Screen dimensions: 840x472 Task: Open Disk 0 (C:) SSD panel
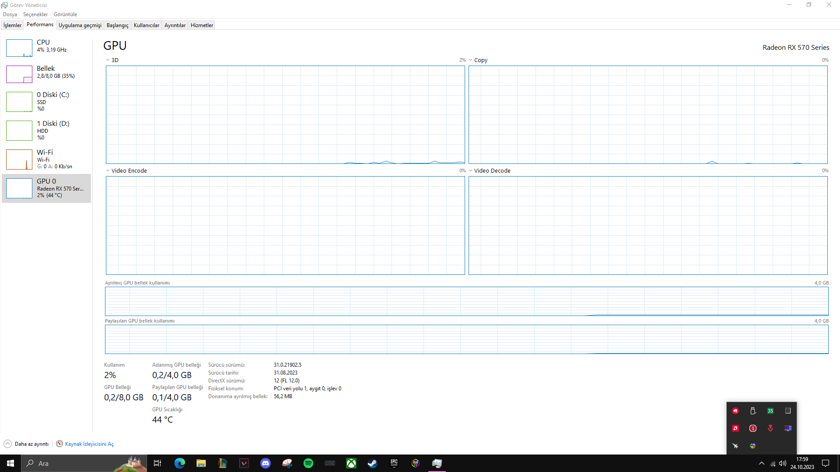pos(46,101)
